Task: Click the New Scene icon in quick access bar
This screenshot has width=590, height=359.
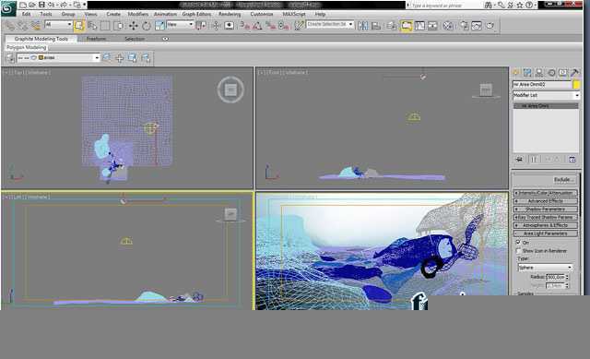Action: [x=23, y=5]
